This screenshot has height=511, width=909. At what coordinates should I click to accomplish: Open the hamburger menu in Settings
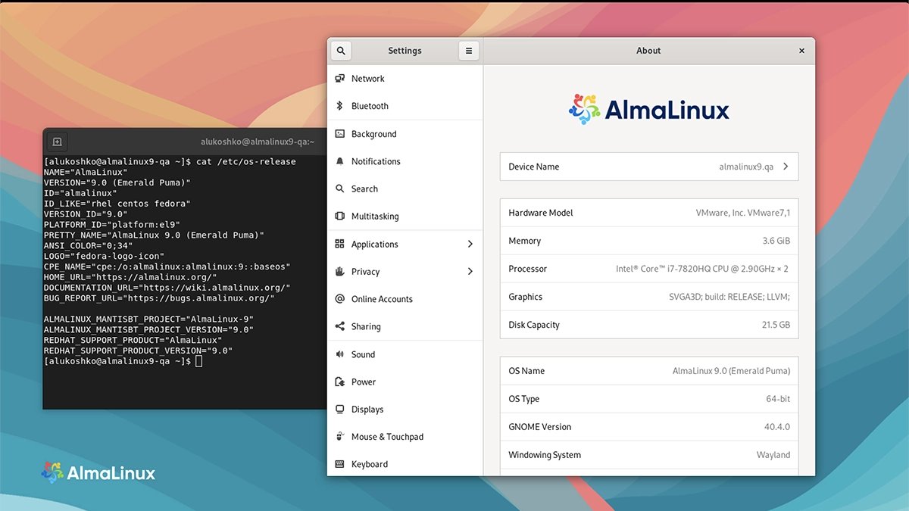pyautogui.click(x=468, y=50)
